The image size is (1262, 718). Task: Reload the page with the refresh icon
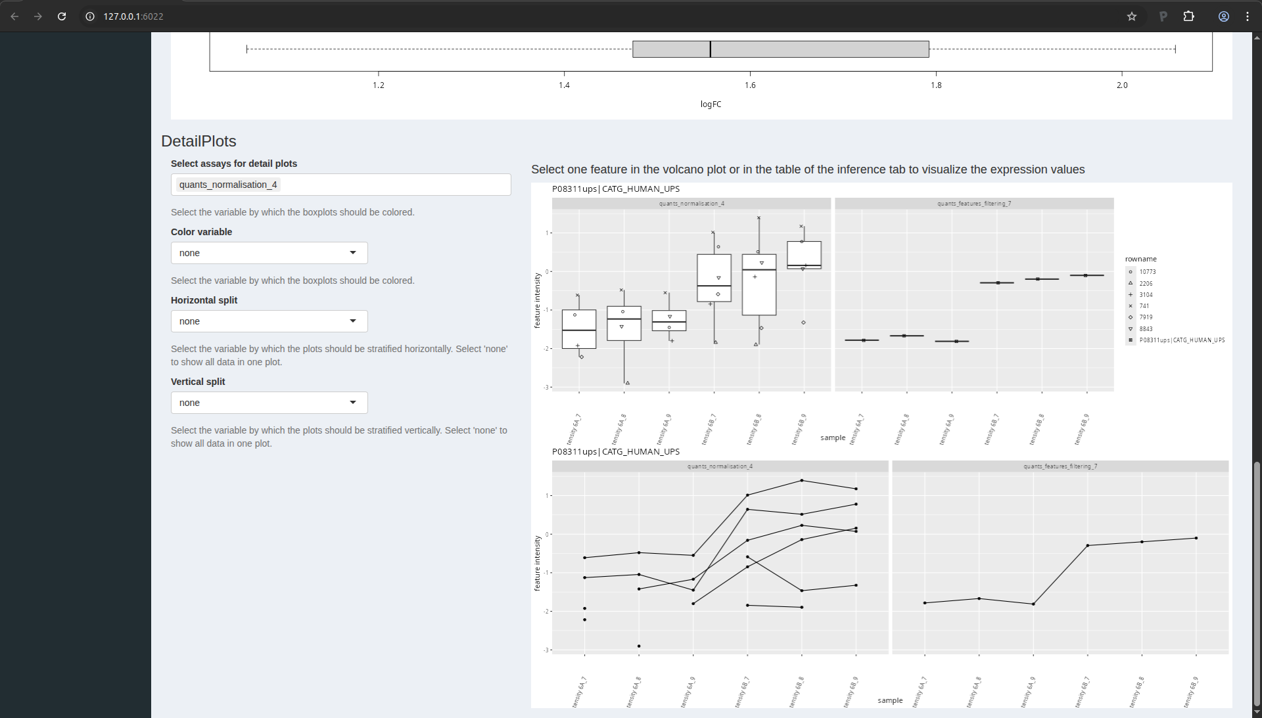[62, 16]
